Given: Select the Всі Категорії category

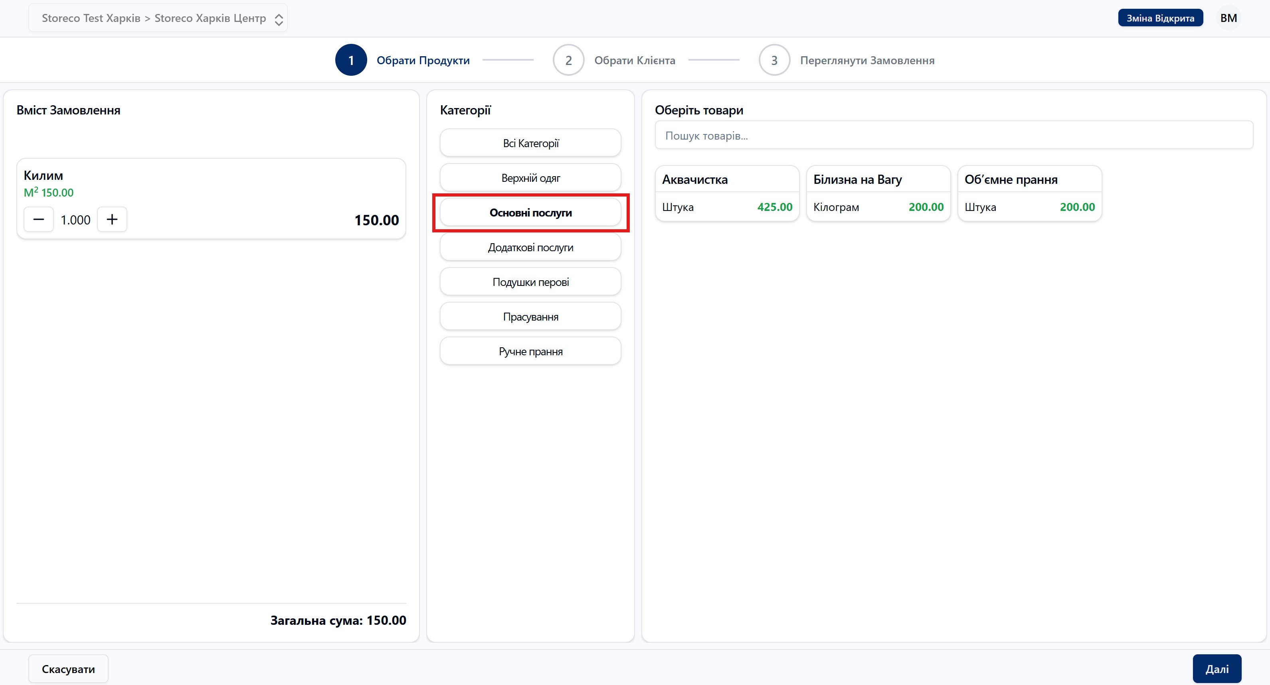Looking at the screenshot, I should pos(530,143).
